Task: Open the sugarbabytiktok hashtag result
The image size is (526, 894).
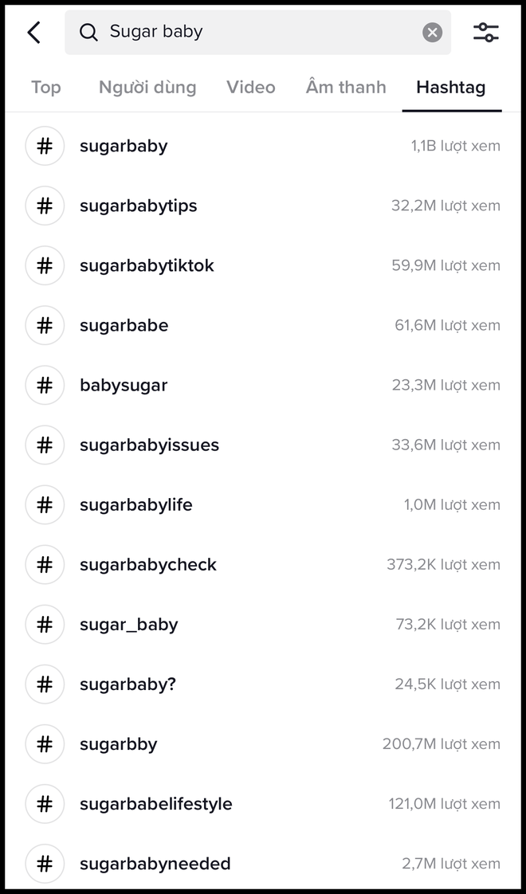Action: coord(146,265)
